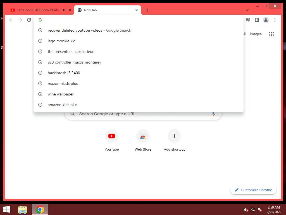Expand the tab search chevron

247,10
